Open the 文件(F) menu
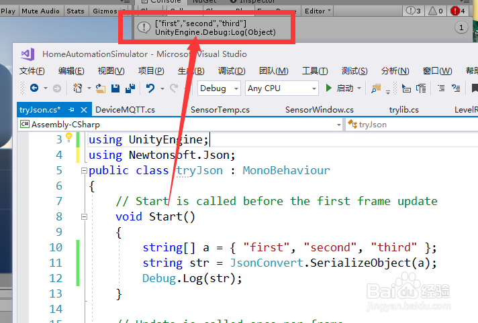Viewport: 478px width, 323px height. click(32, 71)
